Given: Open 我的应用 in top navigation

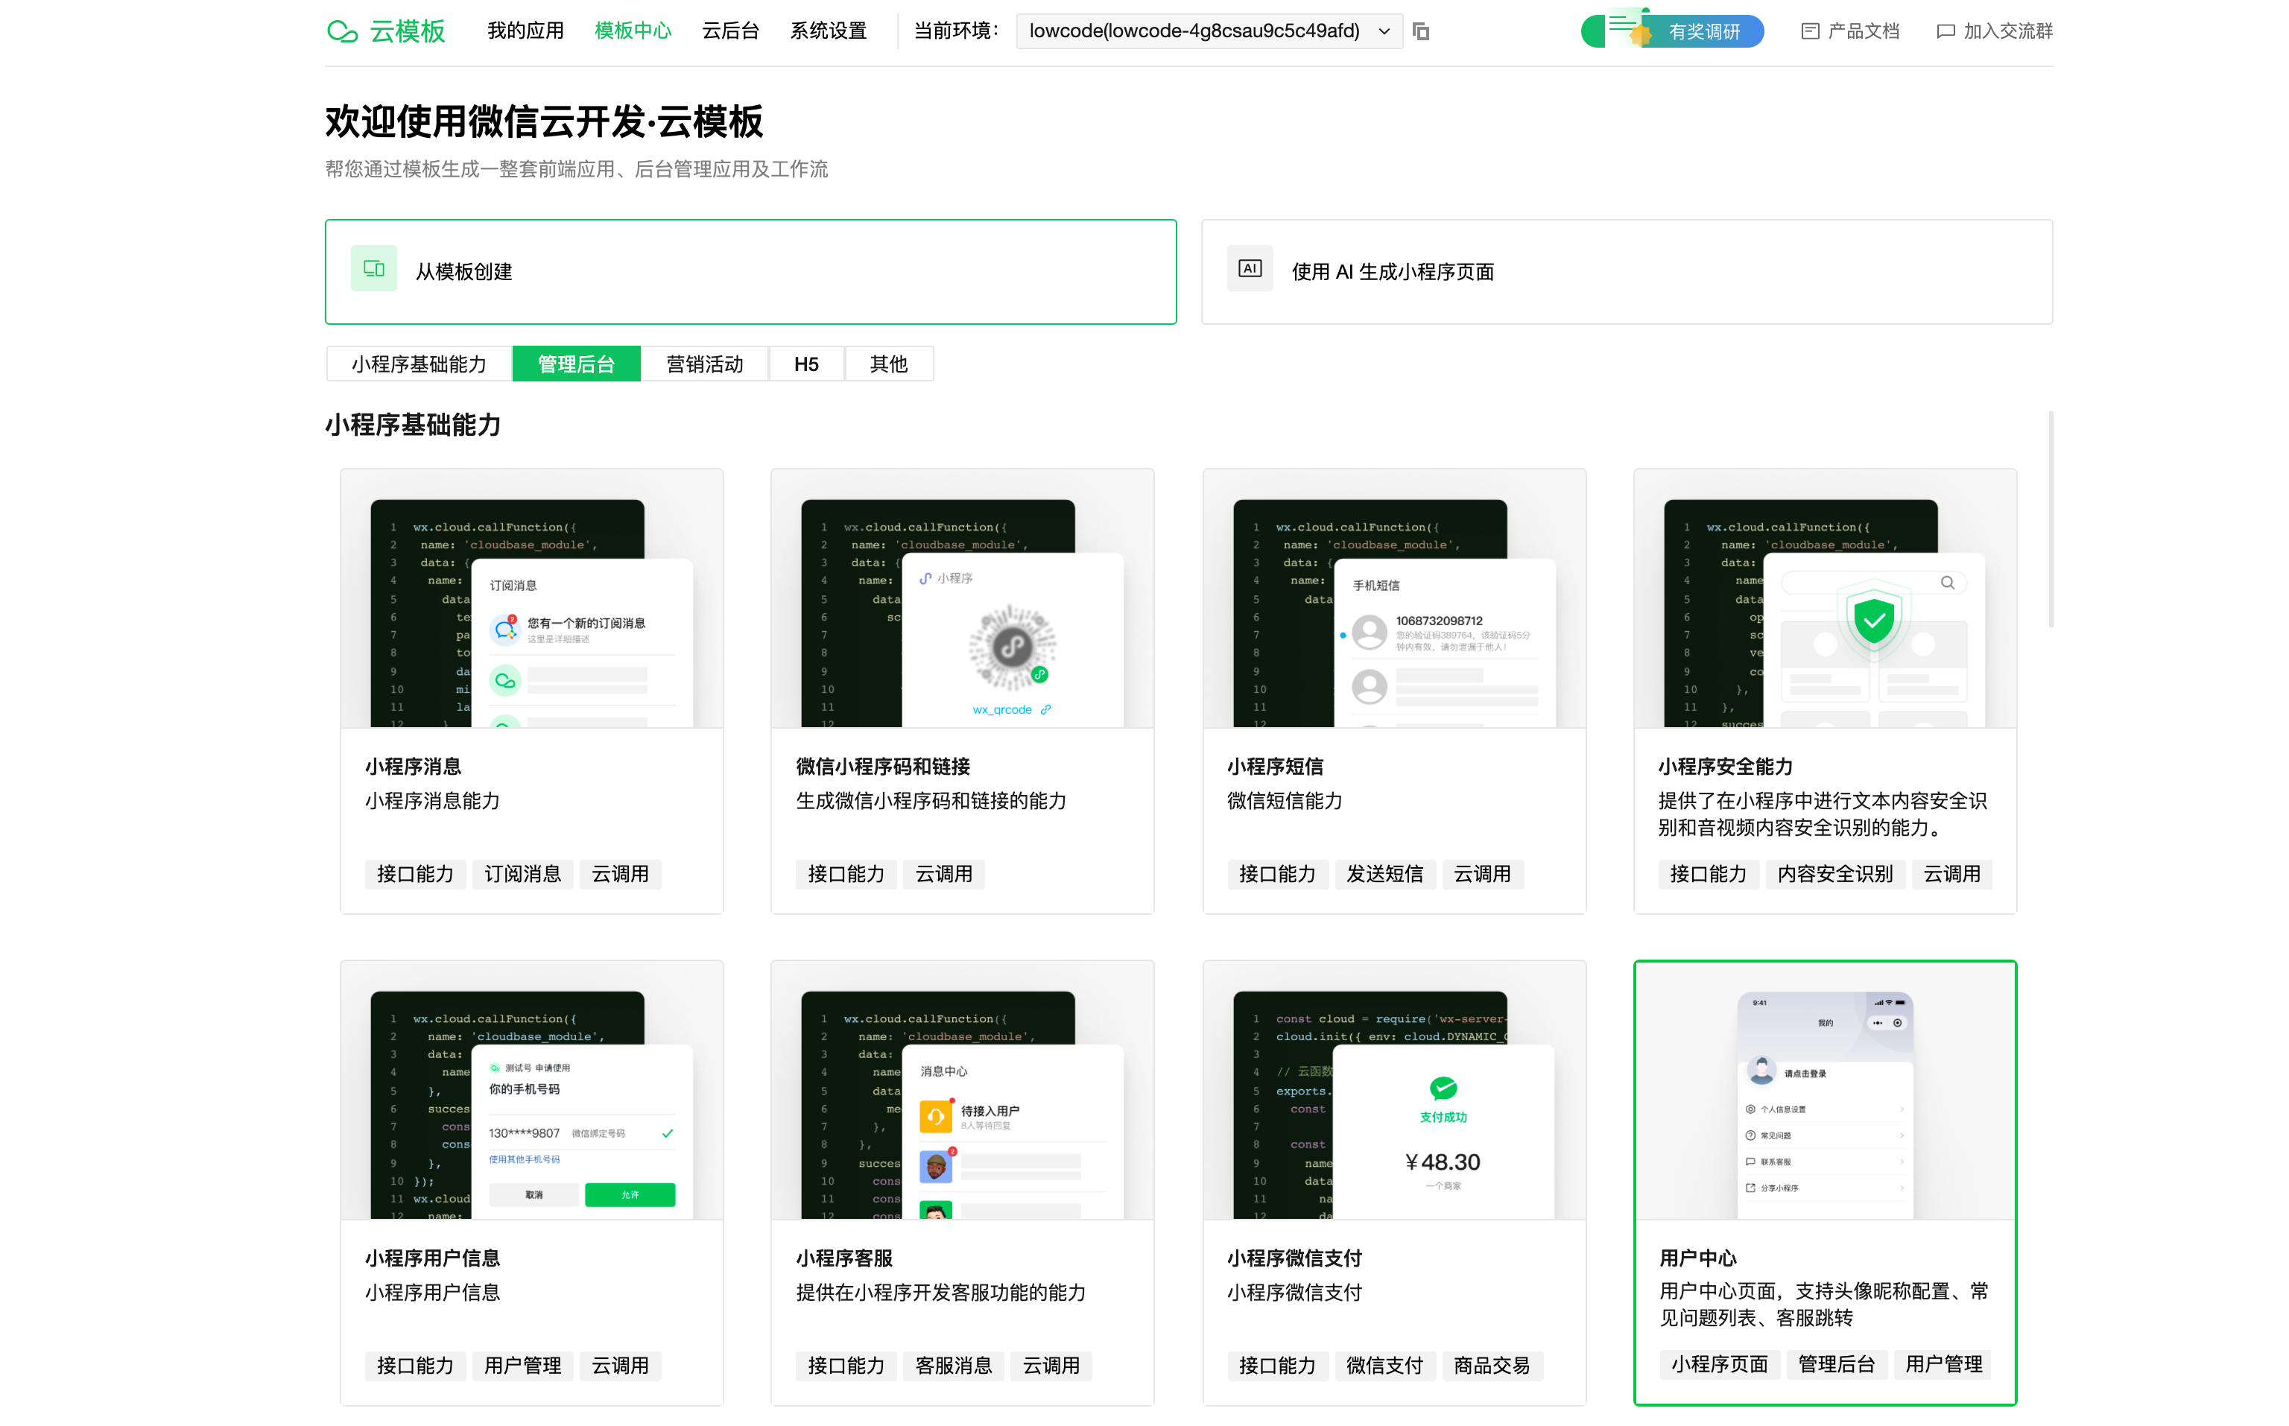Looking at the screenshot, I should click(525, 31).
